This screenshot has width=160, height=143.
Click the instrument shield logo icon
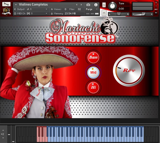(x=6, y=11)
